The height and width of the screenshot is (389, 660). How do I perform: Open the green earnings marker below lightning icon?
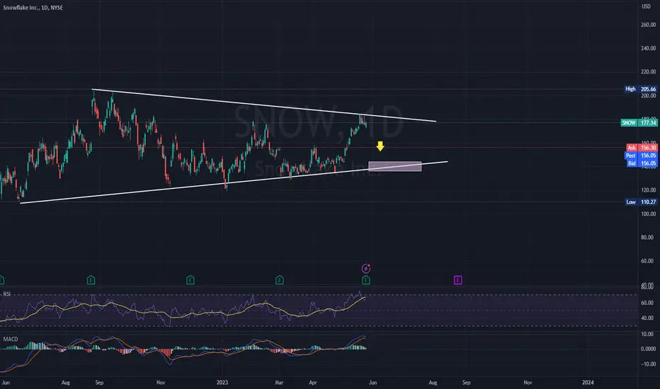366,280
